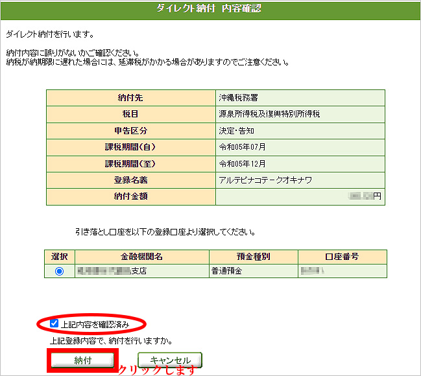Click the 普通預金 deposit type cell
421x376 pixels.
coord(254,271)
